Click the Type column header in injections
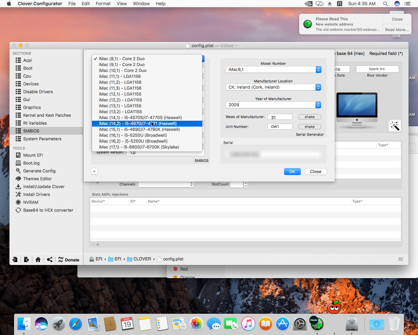This screenshot has height=335, width=418. [376, 201]
